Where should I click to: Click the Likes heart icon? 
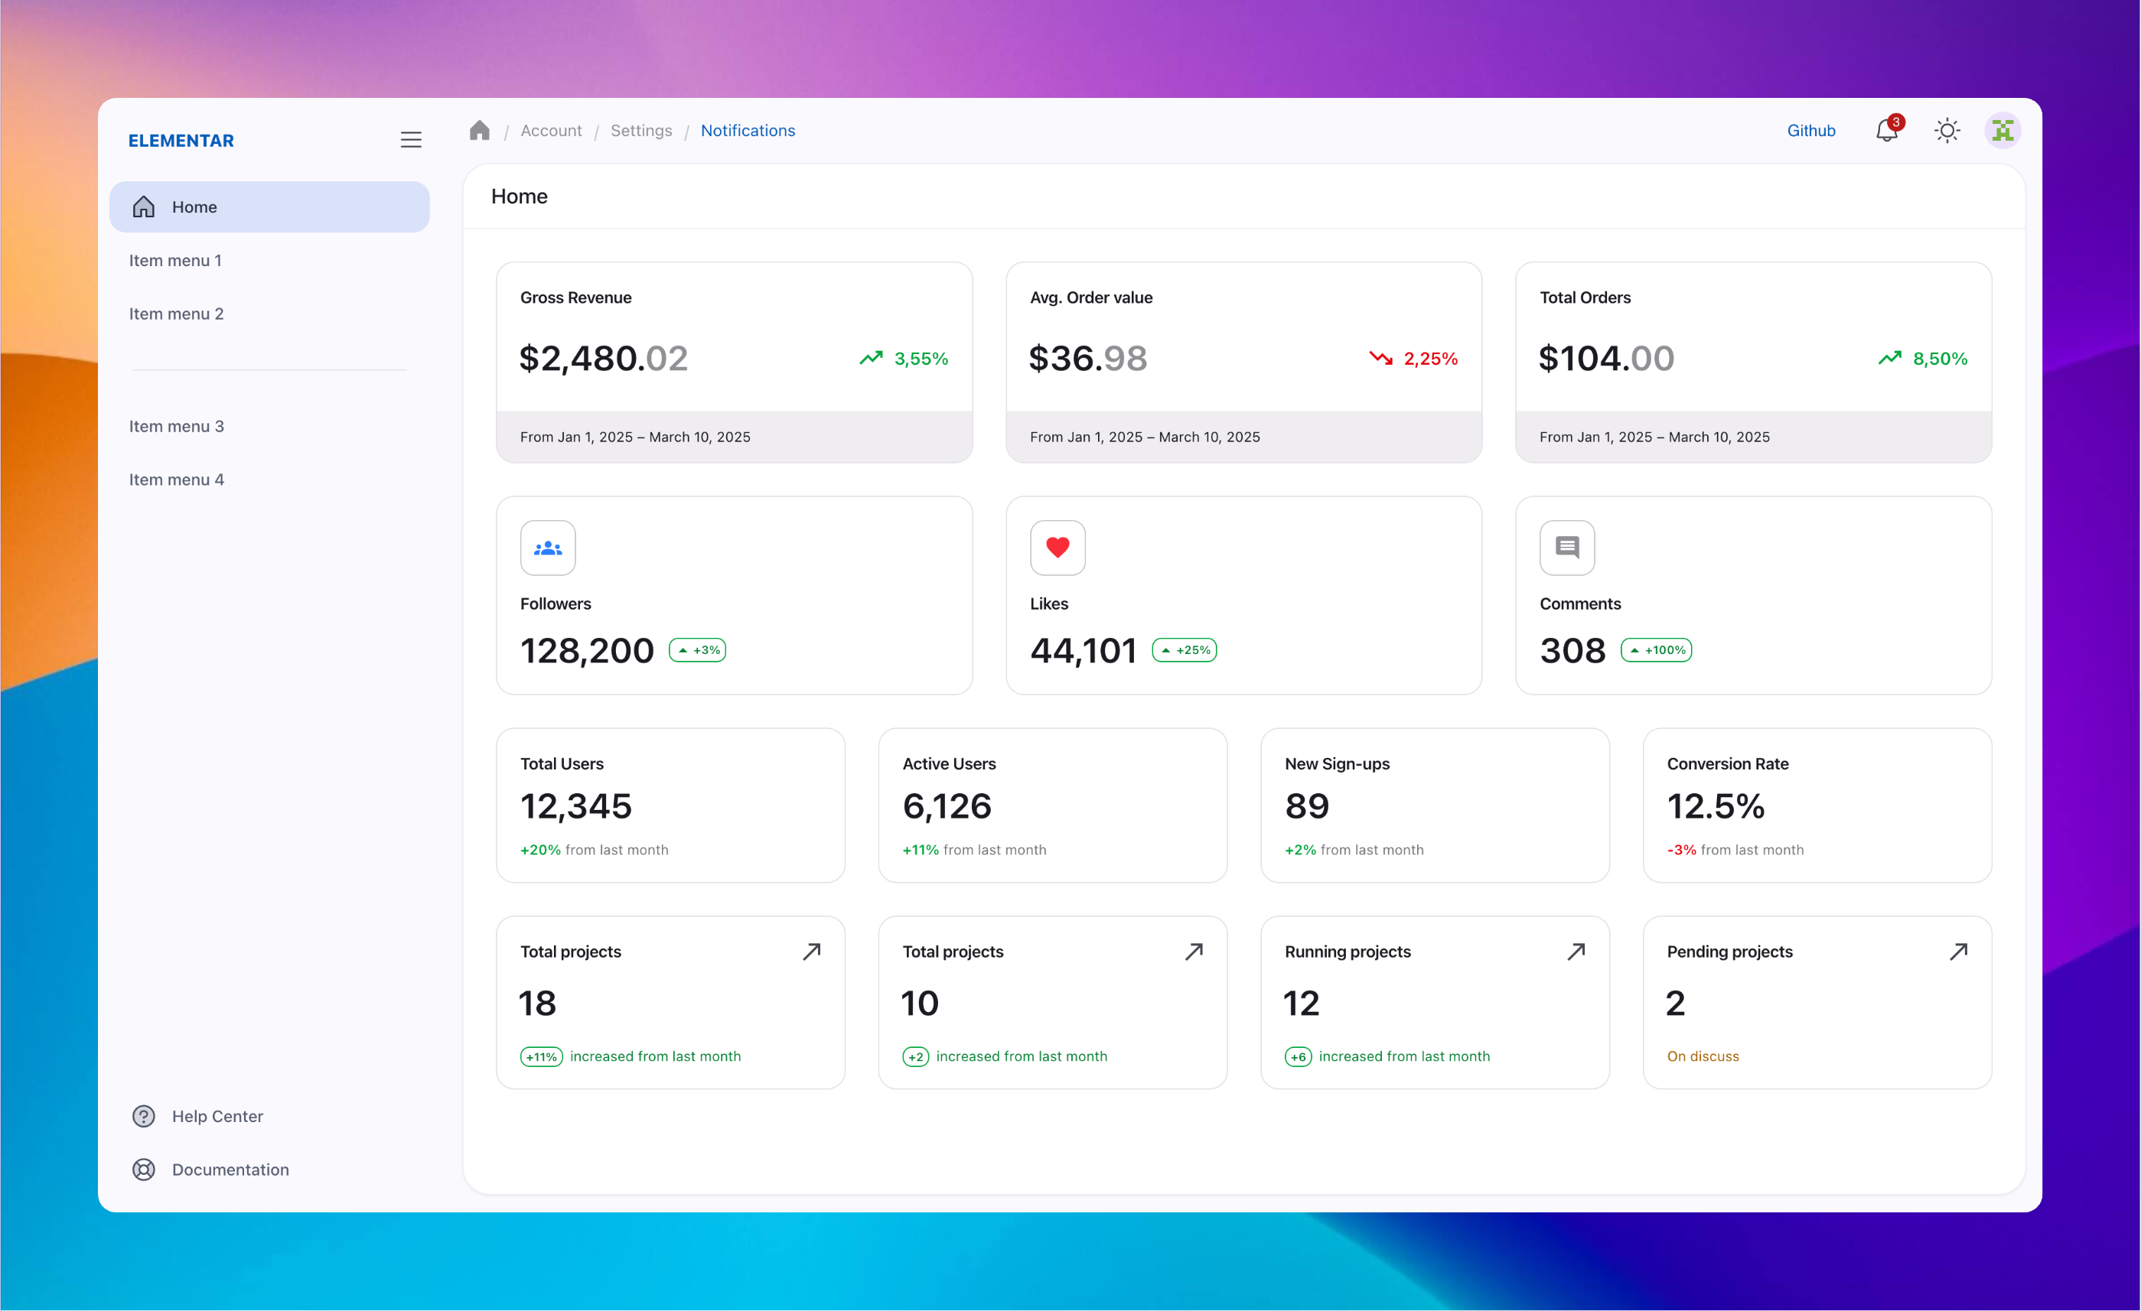pos(1057,548)
